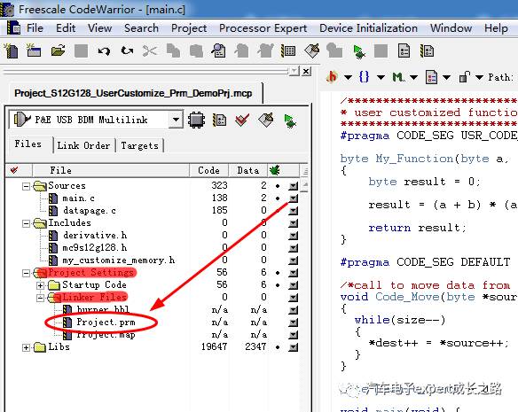Screen dimensions: 518x412
Task: Close the project panel with X button
Action: click(x=307, y=71)
